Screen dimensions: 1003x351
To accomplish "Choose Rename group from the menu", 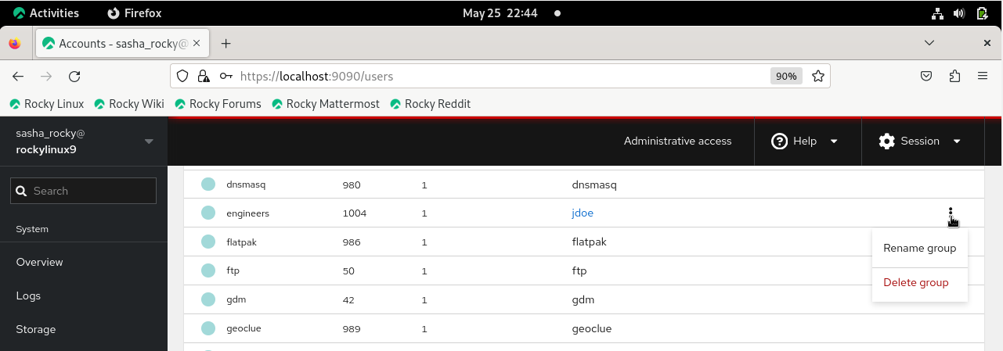I will point(919,248).
